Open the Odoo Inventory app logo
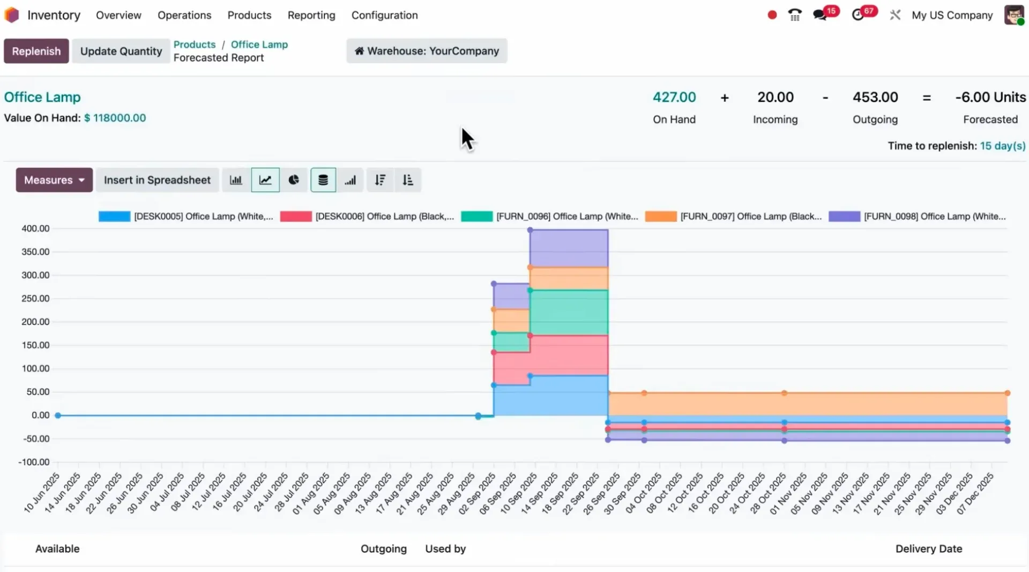The height and width of the screenshot is (572, 1029). click(12, 15)
